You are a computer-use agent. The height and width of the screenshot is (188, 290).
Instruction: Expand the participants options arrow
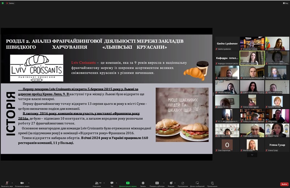click(104, 183)
